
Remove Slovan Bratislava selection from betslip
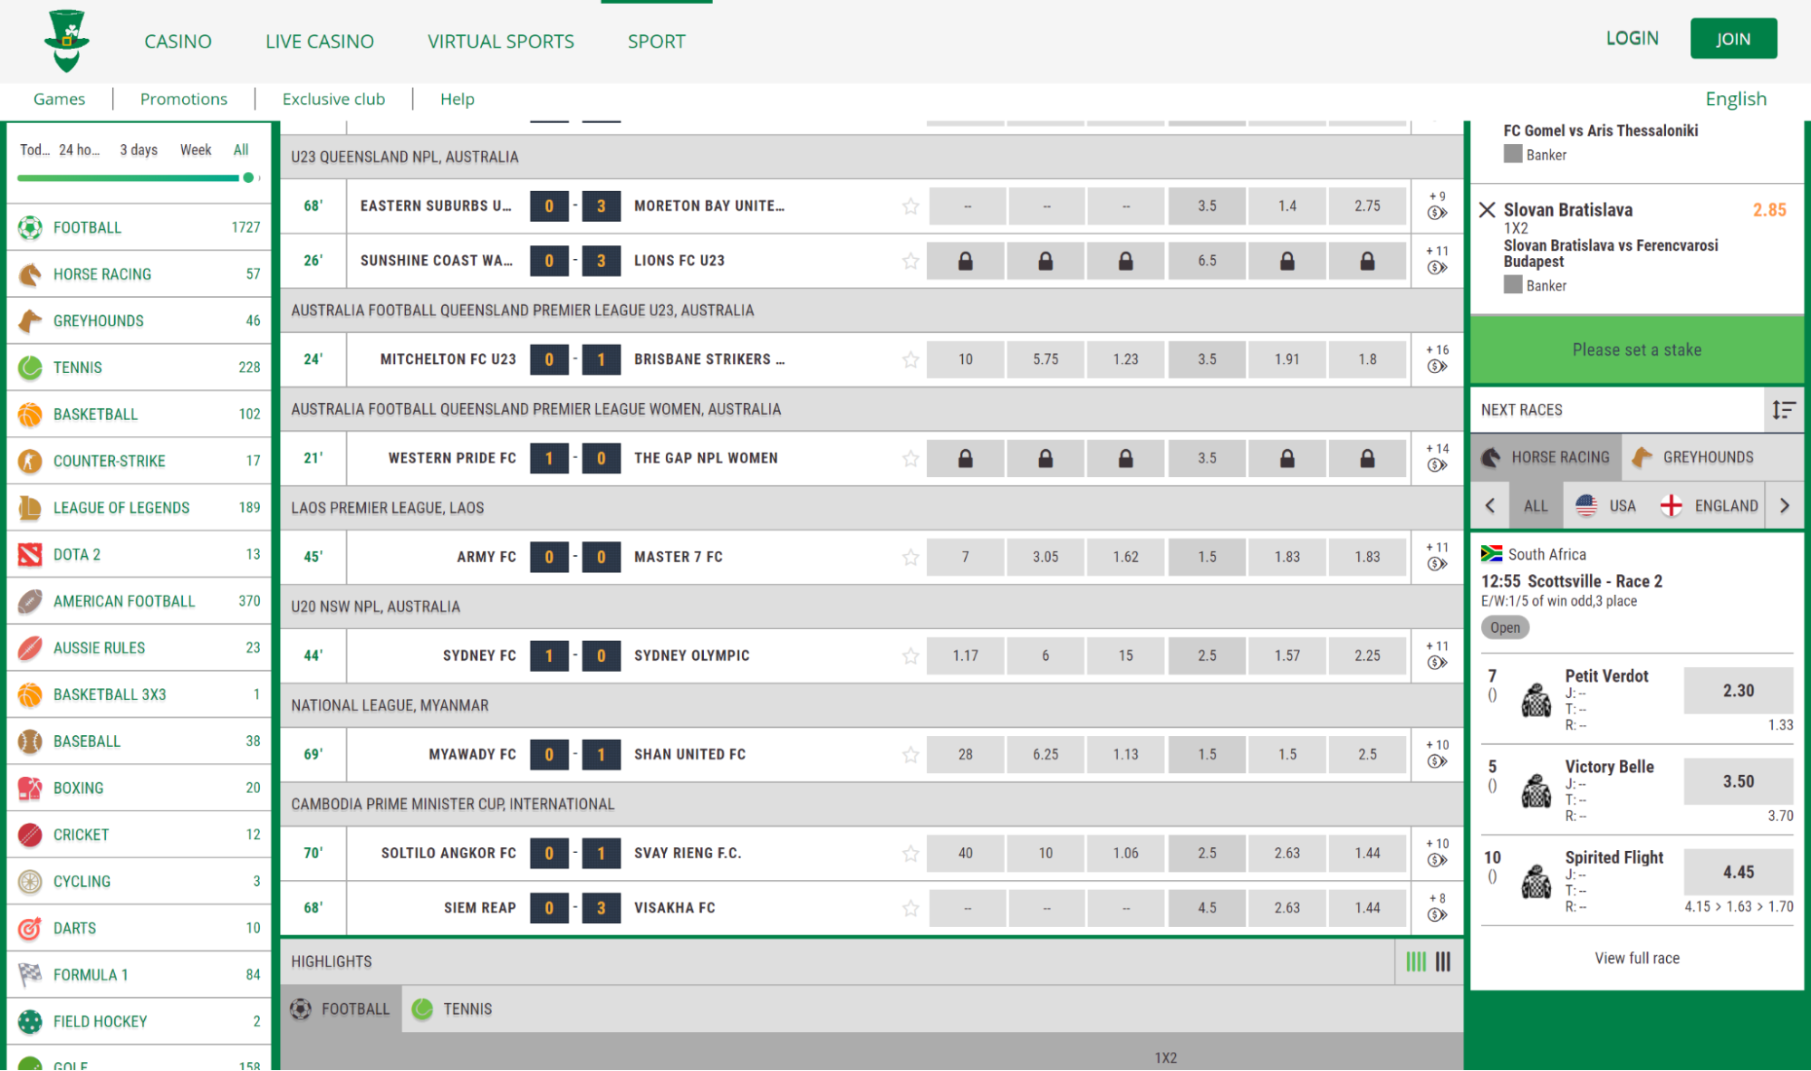(x=1487, y=210)
